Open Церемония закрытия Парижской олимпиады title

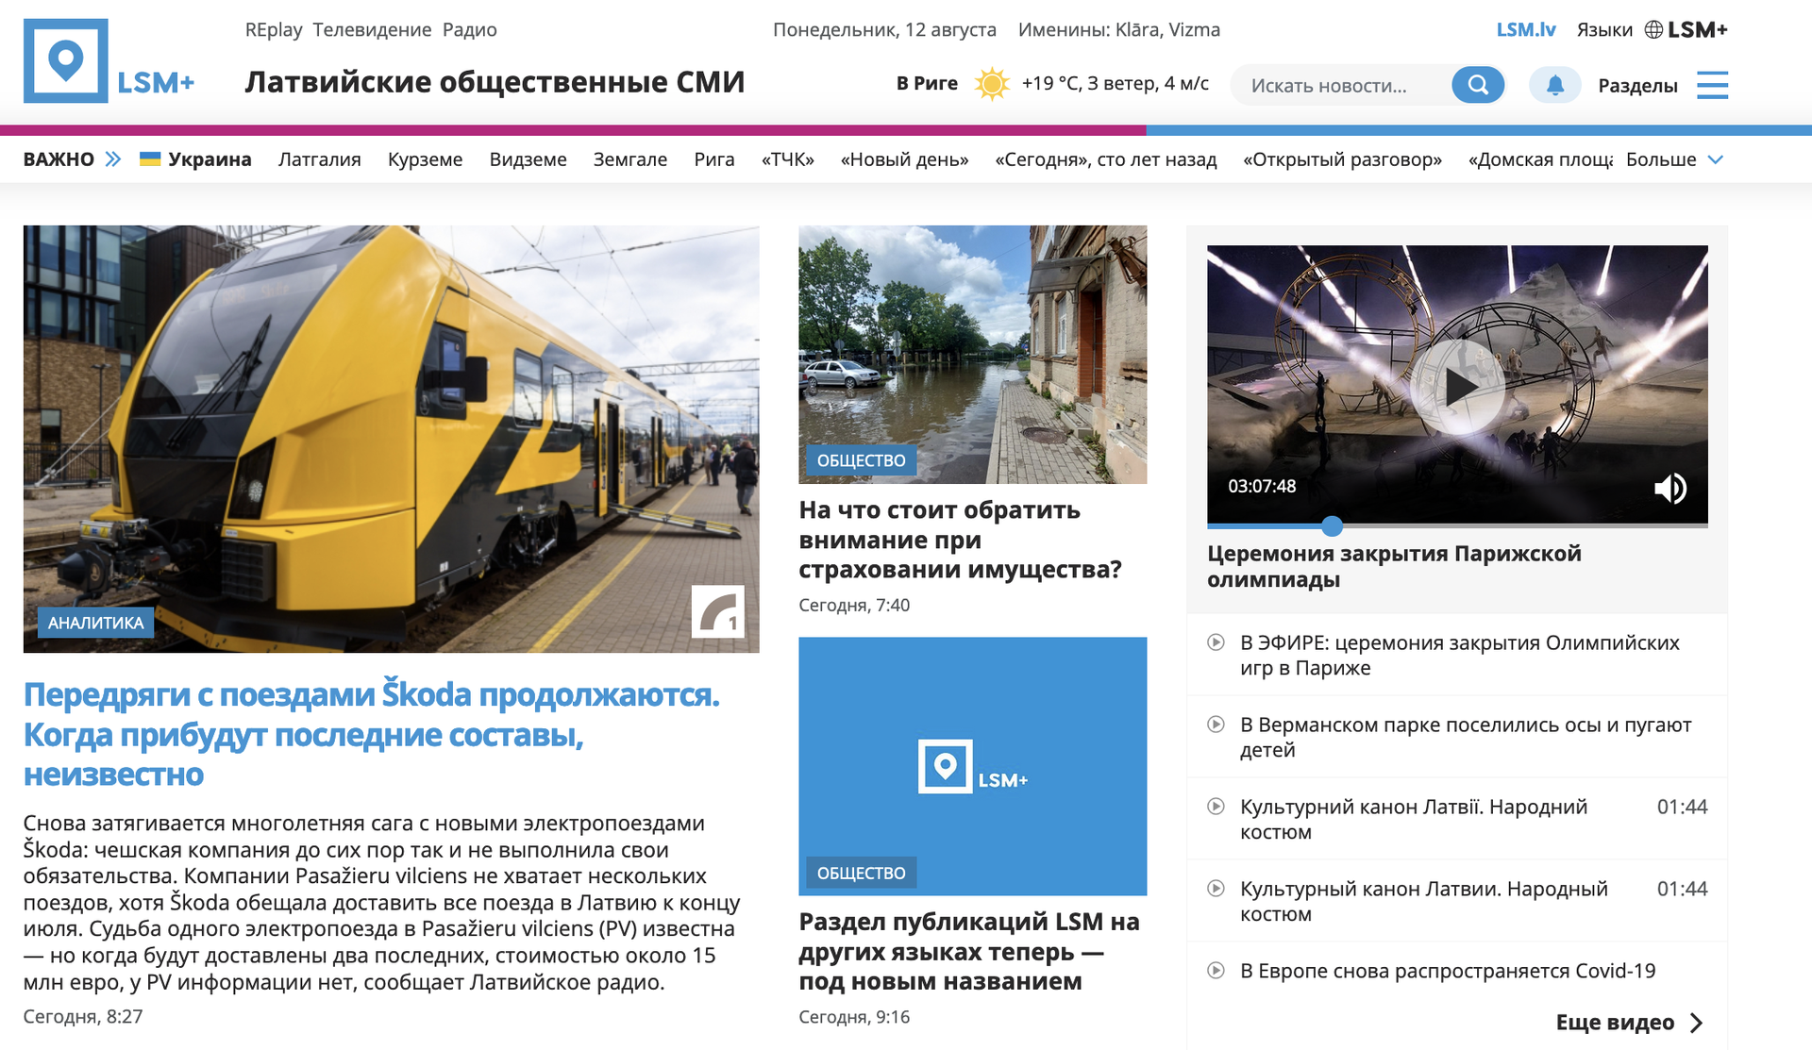pos(1394,566)
